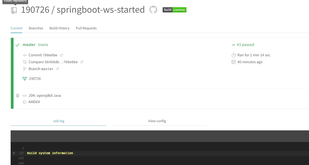This screenshot has height=165, width=309.
Task: Select the View config tab
Action: [x=157, y=121]
